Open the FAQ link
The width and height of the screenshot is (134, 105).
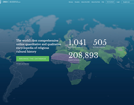pos(103,2)
